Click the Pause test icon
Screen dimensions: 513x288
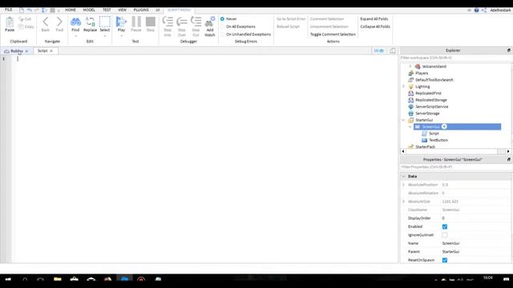(x=136, y=22)
